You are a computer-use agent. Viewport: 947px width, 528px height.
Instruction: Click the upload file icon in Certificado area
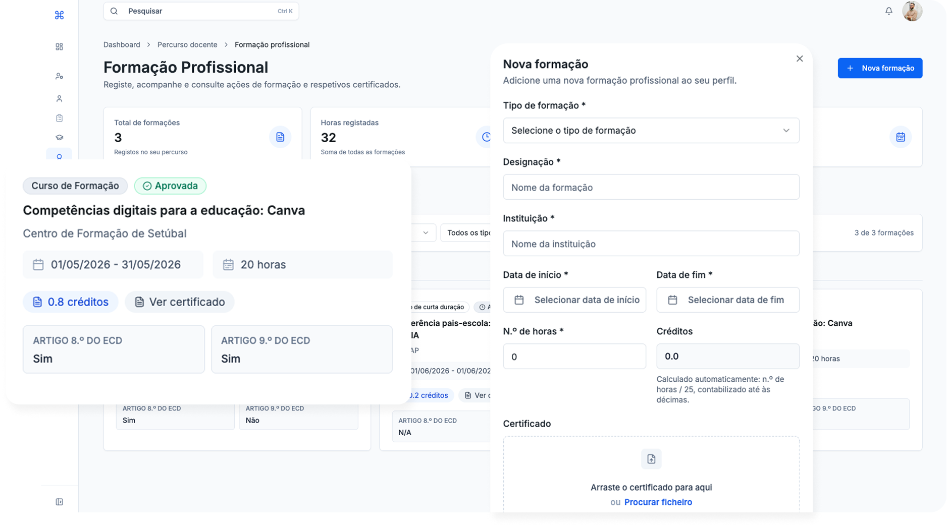click(651, 459)
